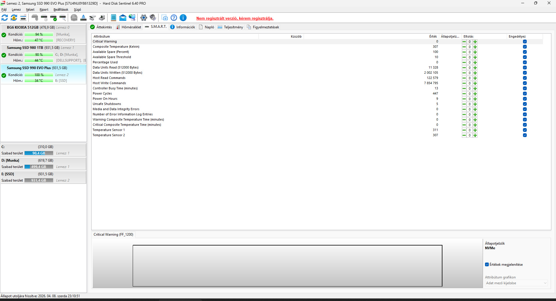This screenshot has height=301, width=556.
Task: Toggle enable checkbox for Controller Busy Time
Action: click(525, 88)
